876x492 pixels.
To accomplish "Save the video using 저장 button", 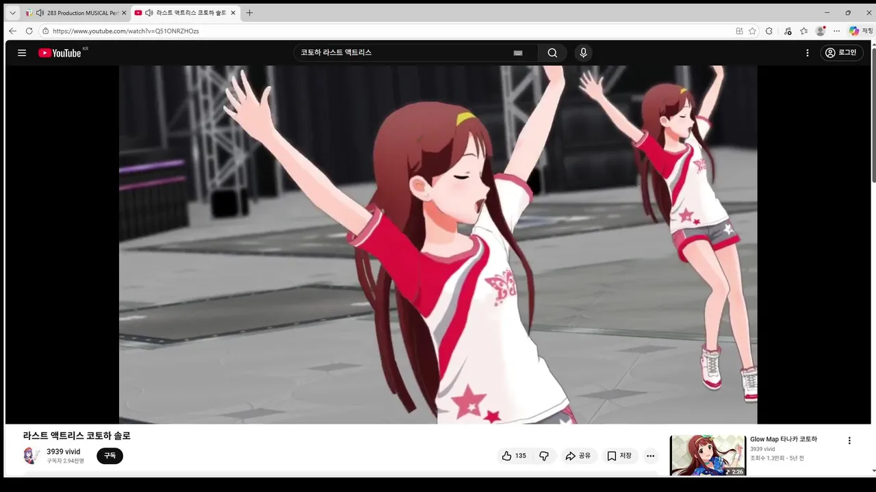I will click(x=619, y=456).
